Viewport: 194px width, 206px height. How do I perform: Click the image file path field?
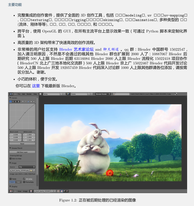pyautogui.click(x=20, y=171)
